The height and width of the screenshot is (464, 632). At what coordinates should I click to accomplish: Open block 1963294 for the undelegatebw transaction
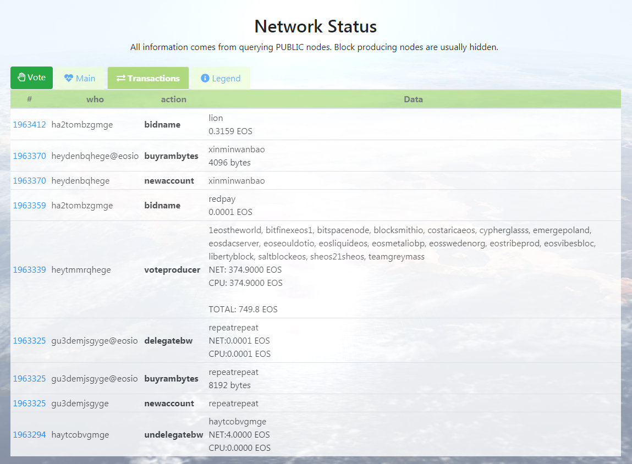pos(30,435)
